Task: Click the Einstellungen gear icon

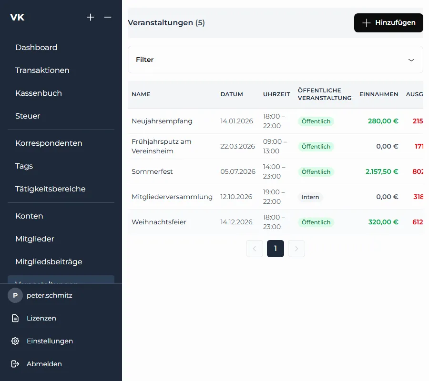Action: 15,341
